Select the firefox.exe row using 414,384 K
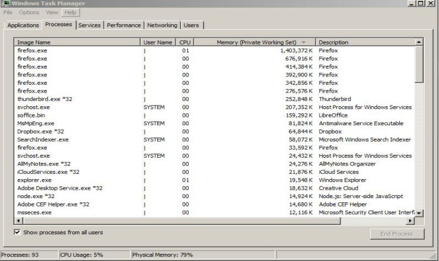 pos(215,66)
